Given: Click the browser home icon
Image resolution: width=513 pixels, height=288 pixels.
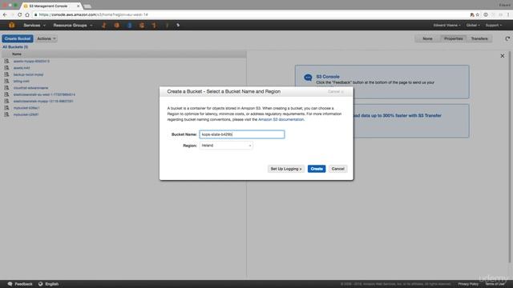Looking at the screenshot, I should 27,14.
